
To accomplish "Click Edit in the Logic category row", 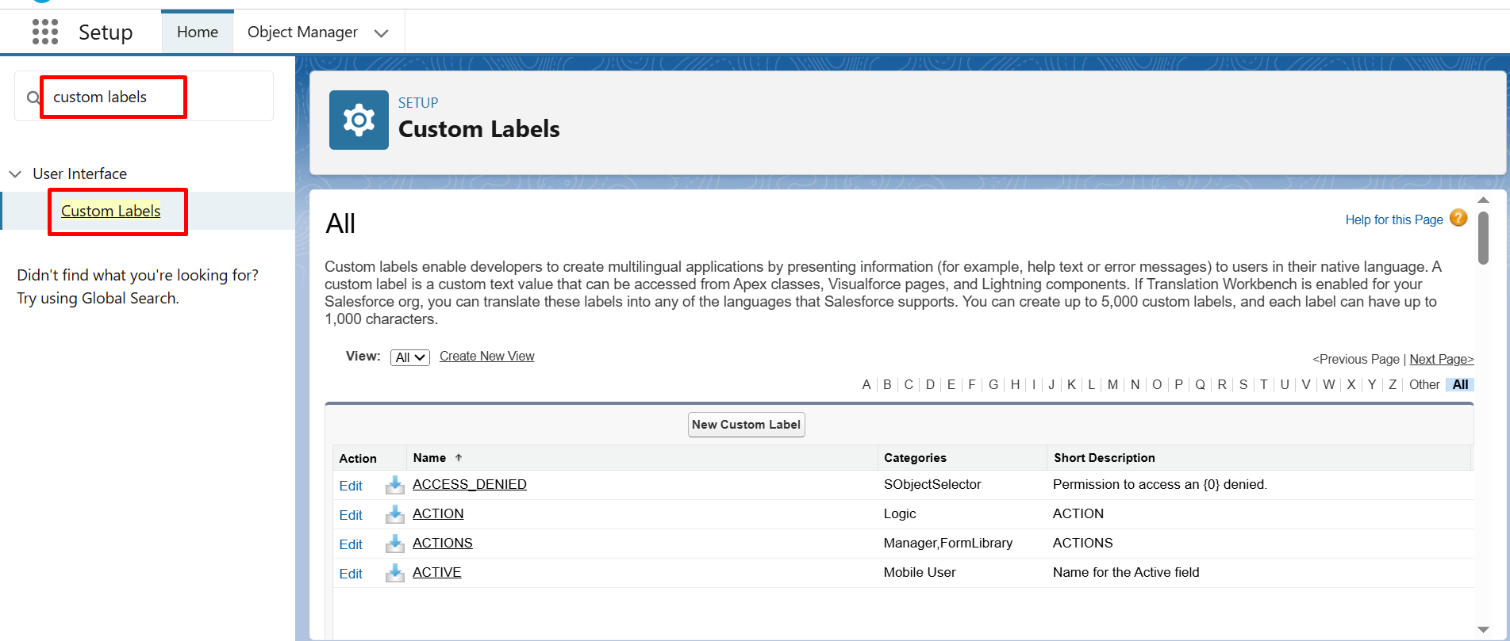I will pos(351,515).
